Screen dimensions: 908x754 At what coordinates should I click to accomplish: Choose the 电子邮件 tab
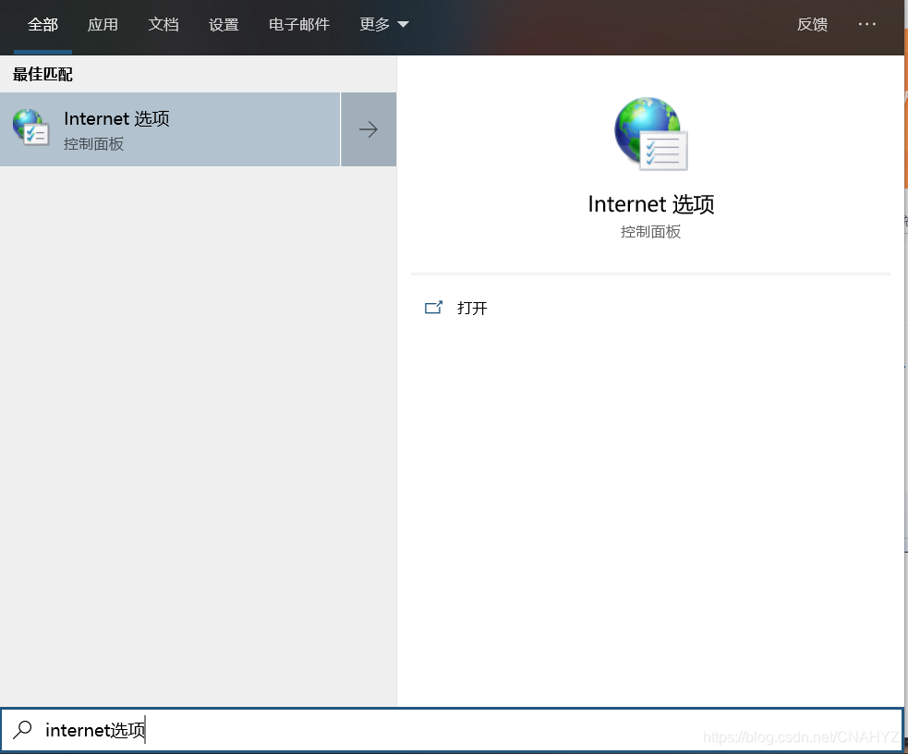pyautogui.click(x=298, y=25)
